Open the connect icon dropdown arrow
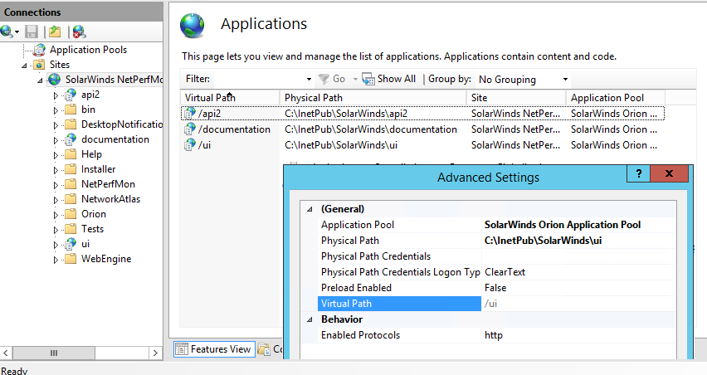707x375 pixels. pos(17,32)
